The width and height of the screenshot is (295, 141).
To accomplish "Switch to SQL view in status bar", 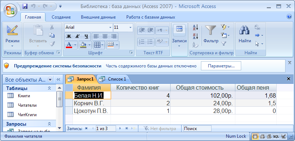I will (x=276, y=137).
